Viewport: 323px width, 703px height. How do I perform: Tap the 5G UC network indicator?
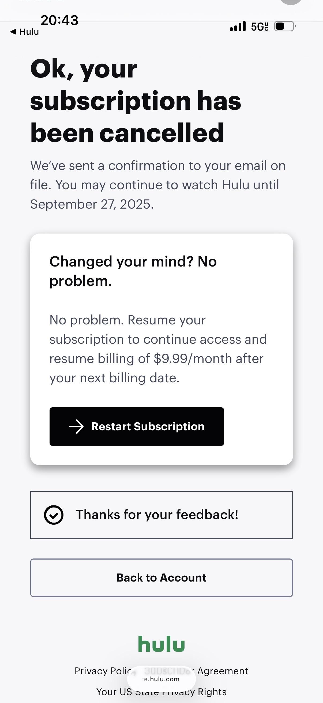260,27
